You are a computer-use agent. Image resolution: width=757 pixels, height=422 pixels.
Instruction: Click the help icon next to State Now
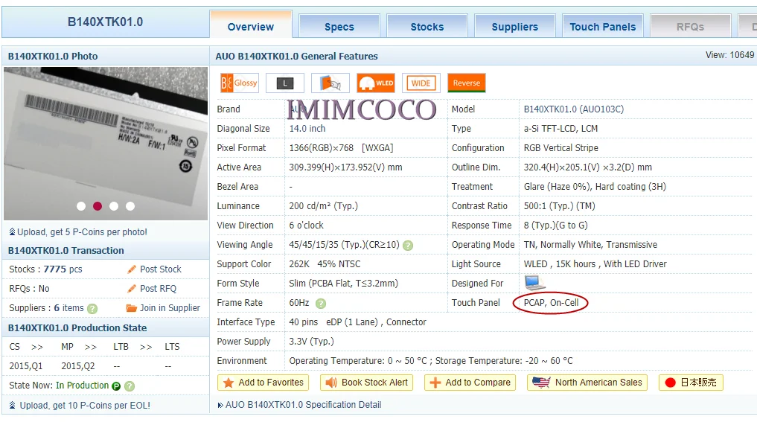click(130, 386)
